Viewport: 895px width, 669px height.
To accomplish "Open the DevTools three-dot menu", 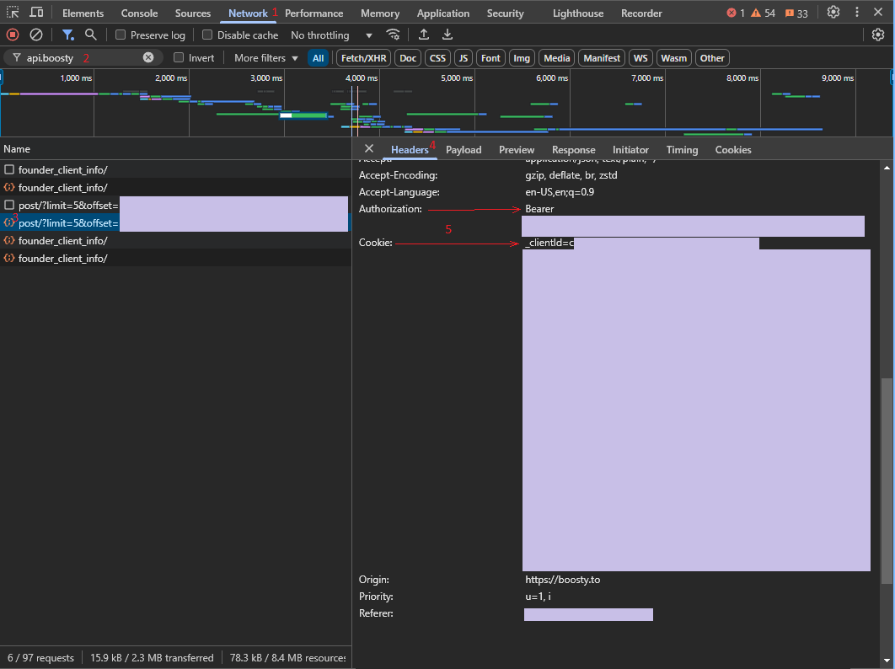I will (x=857, y=12).
